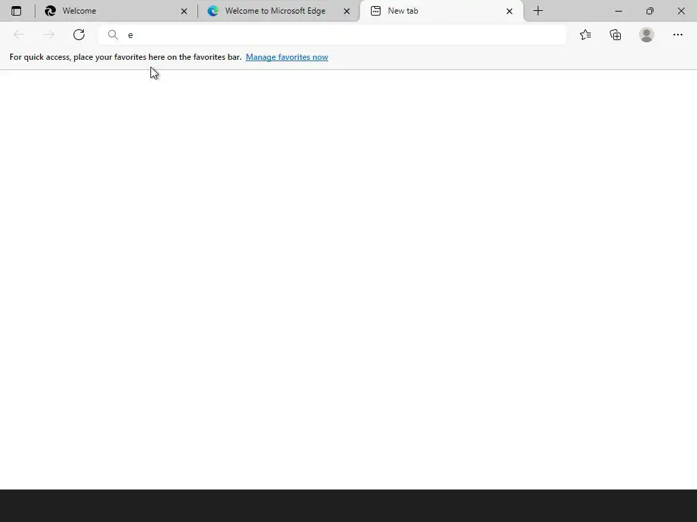This screenshot has width=697, height=522.
Task: Click the grayed-out Forward arrow button
Action: pyautogui.click(x=49, y=35)
